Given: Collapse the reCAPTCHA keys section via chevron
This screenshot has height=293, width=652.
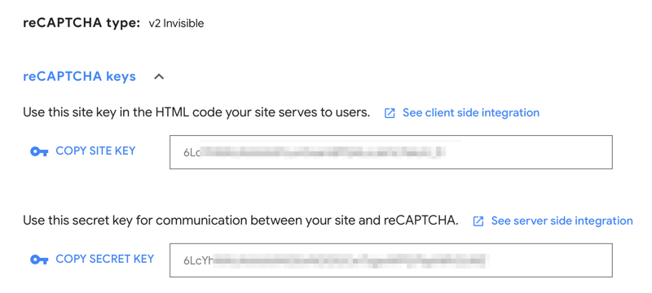Looking at the screenshot, I should coord(159,77).
